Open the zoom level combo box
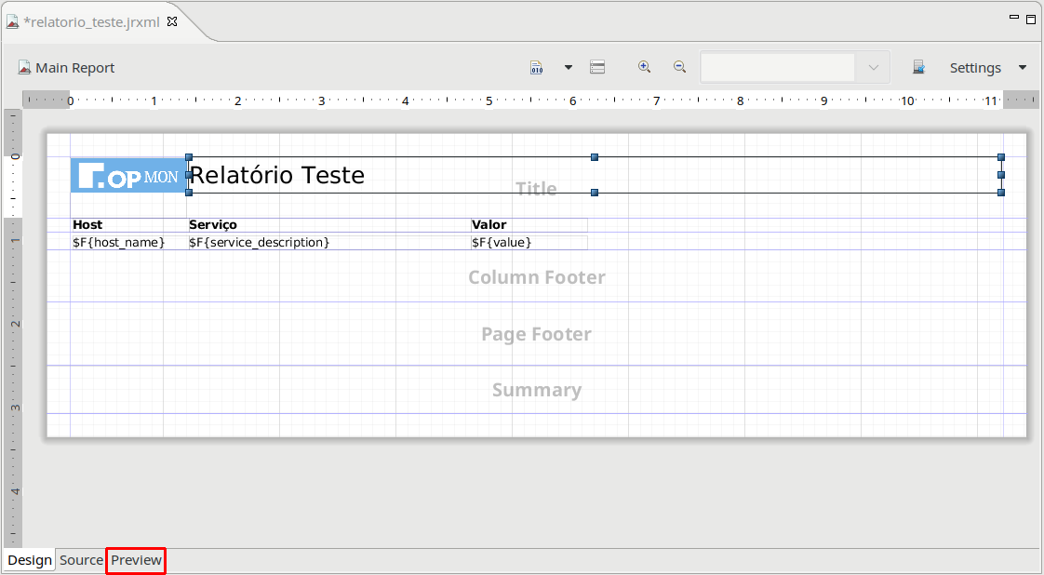 pyautogui.click(x=873, y=68)
